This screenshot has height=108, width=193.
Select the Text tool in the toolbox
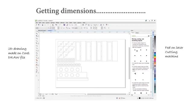pyautogui.click(x=37, y=53)
